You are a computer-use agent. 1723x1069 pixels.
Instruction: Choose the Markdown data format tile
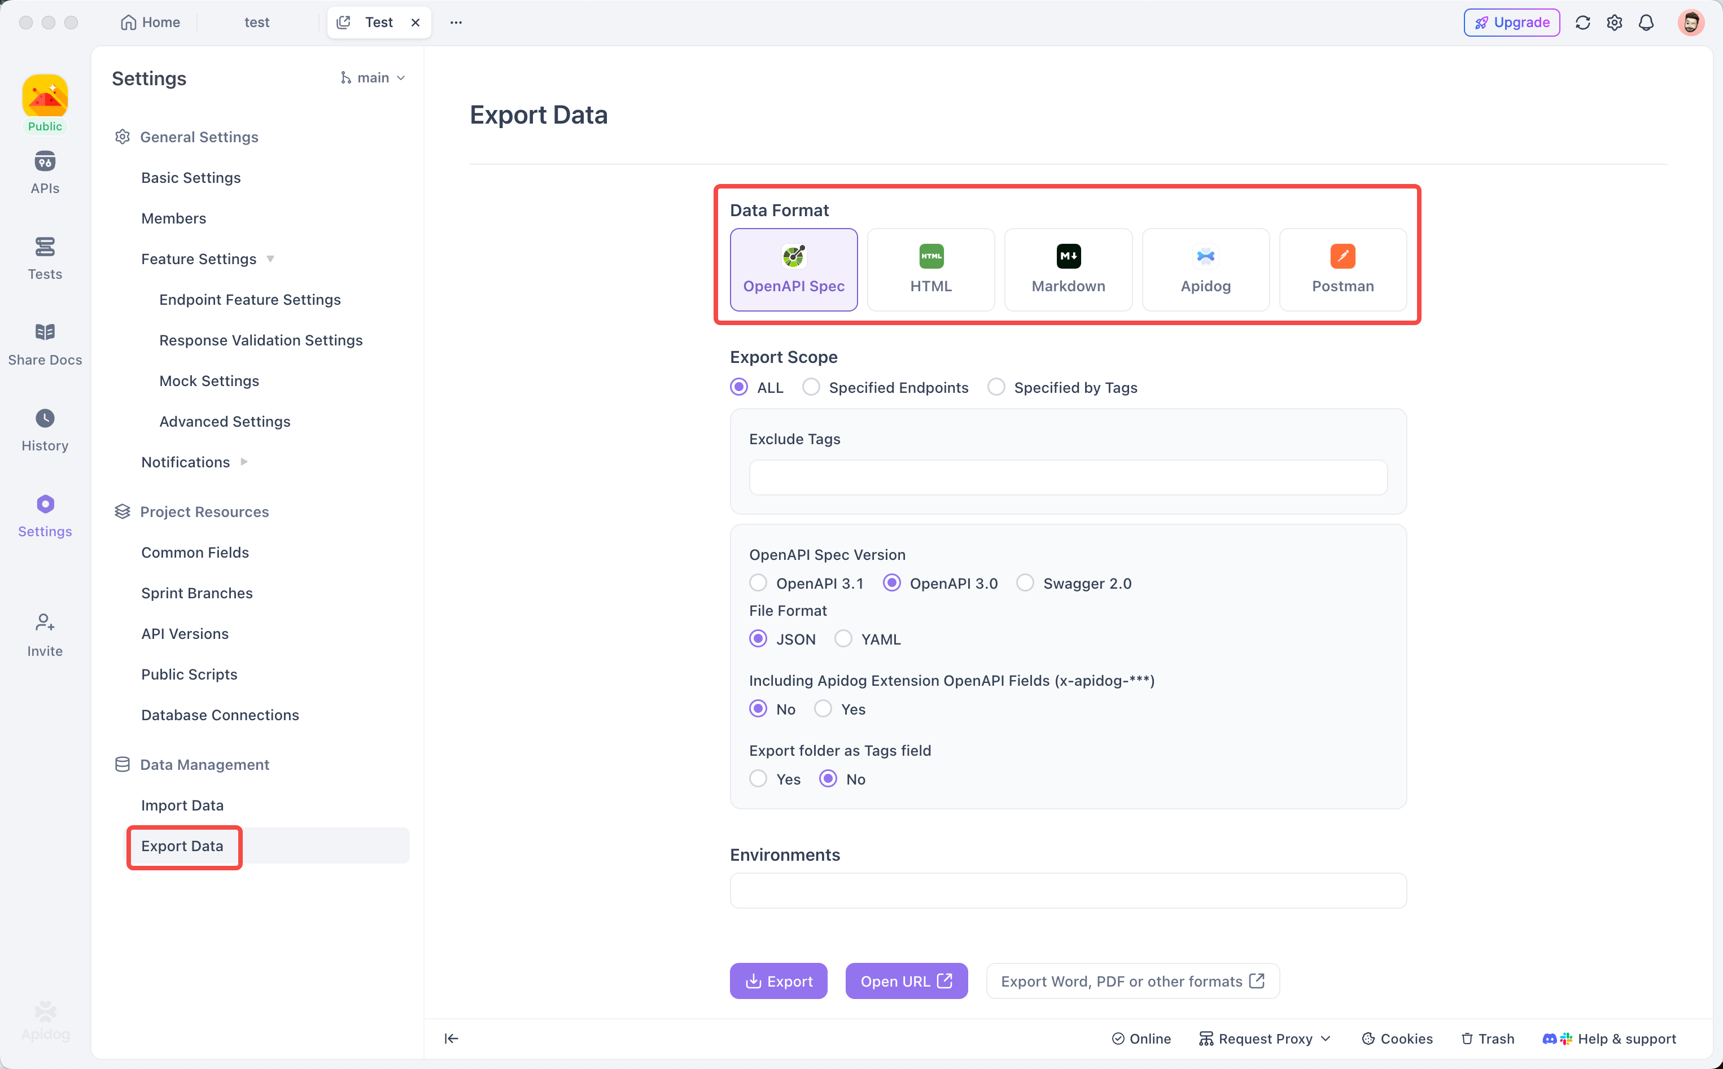point(1068,269)
